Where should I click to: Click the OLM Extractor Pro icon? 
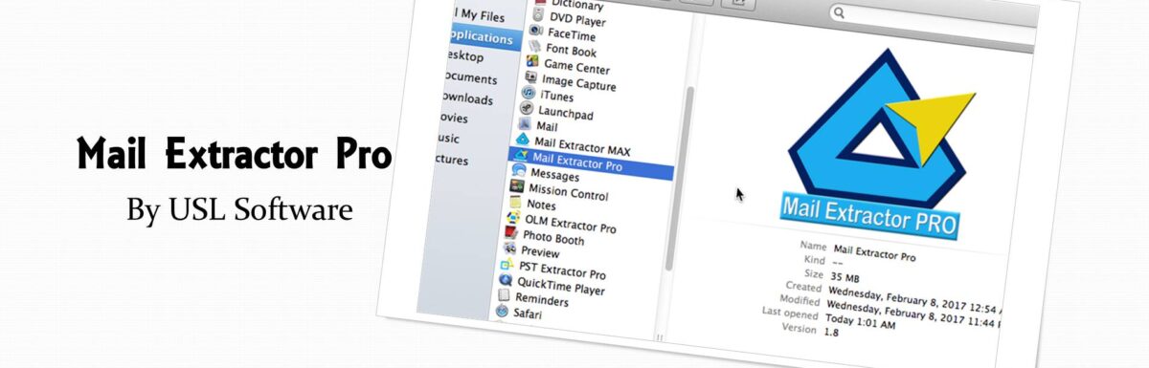[513, 217]
